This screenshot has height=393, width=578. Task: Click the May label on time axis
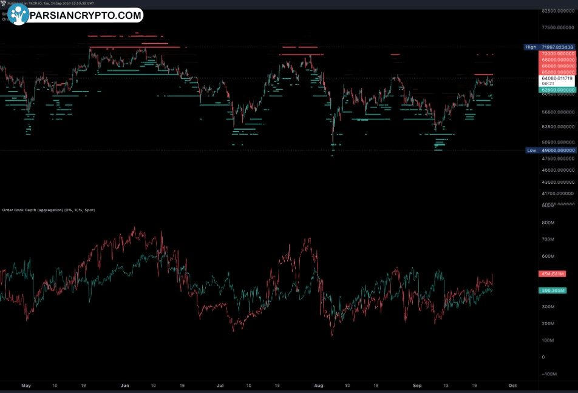coord(25,385)
